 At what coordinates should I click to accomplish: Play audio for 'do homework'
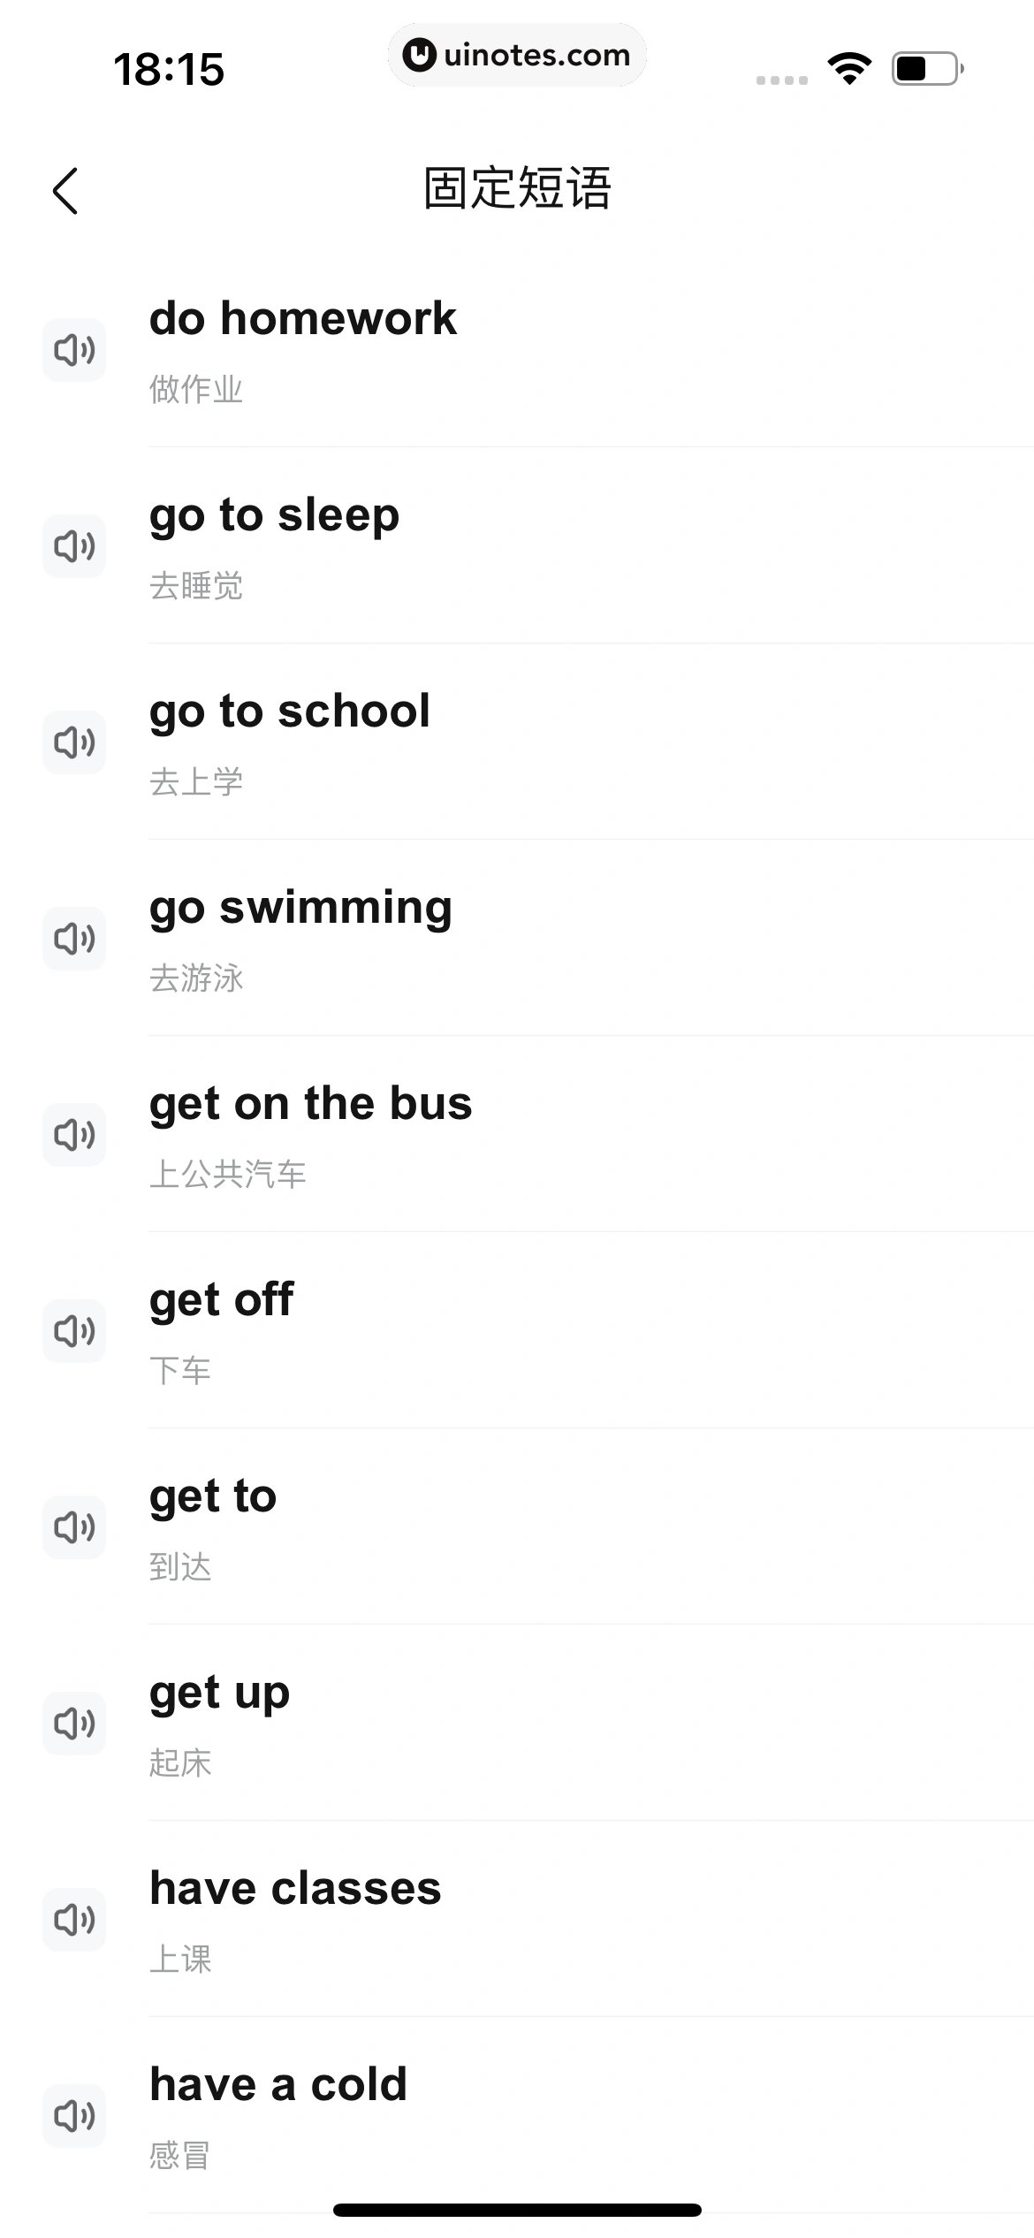[74, 350]
